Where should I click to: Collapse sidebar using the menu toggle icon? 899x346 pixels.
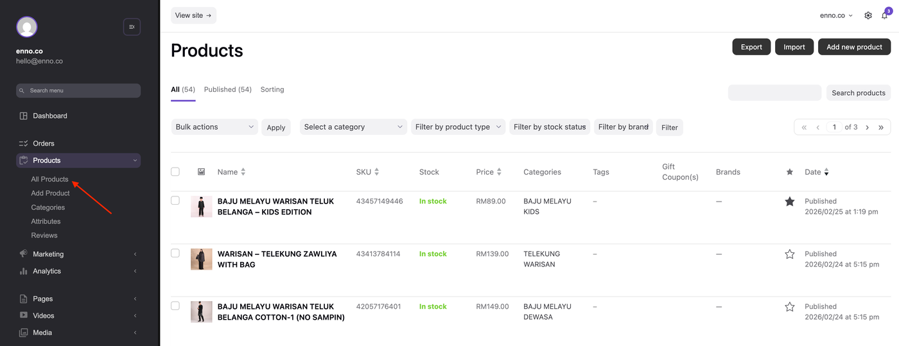[x=132, y=27]
